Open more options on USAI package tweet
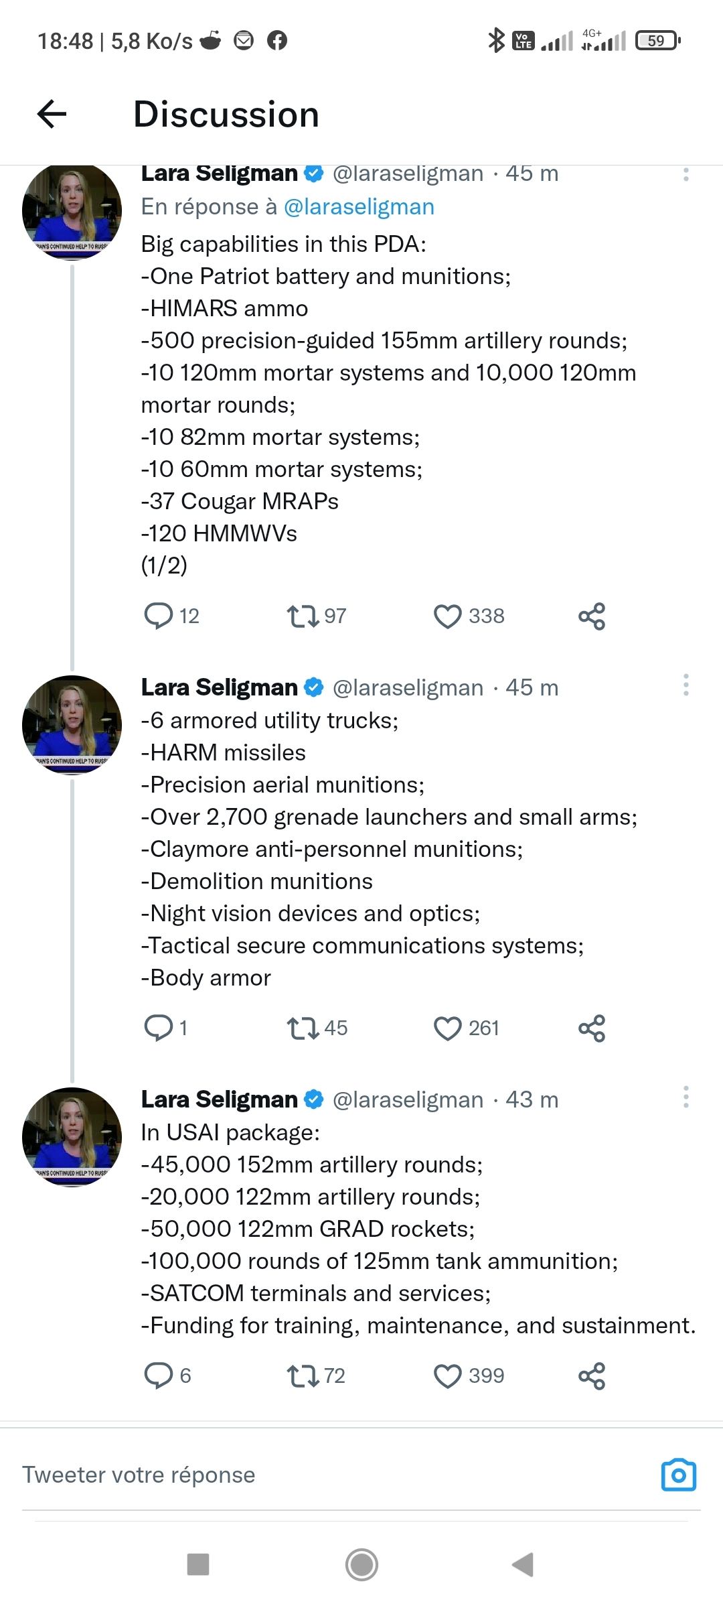This screenshot has height=1608, width=723. click(x=686, y=1097)
